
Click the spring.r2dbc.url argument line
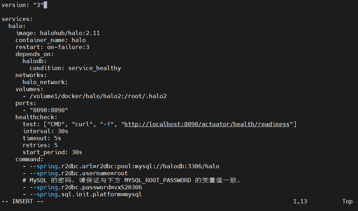[x=121, y=166]
